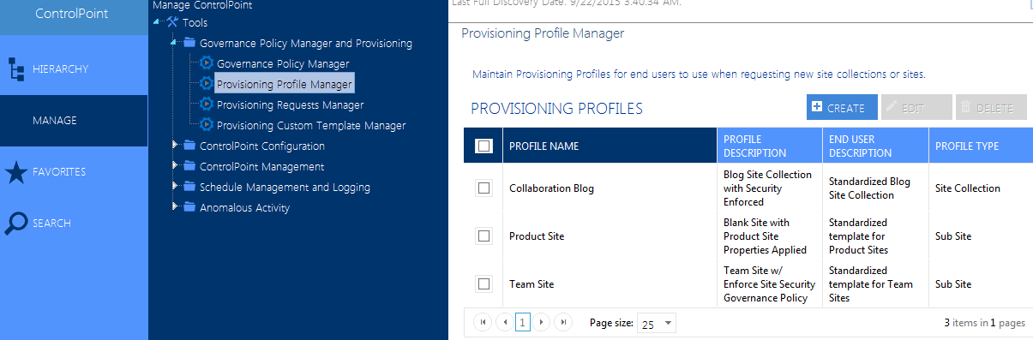Switch to the Manage tab

pyautogui.click(x=74, y=120)
